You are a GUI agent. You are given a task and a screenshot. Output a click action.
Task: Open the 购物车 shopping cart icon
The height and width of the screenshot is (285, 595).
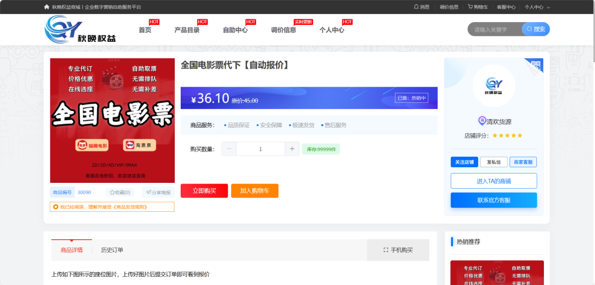click(470, 7)
